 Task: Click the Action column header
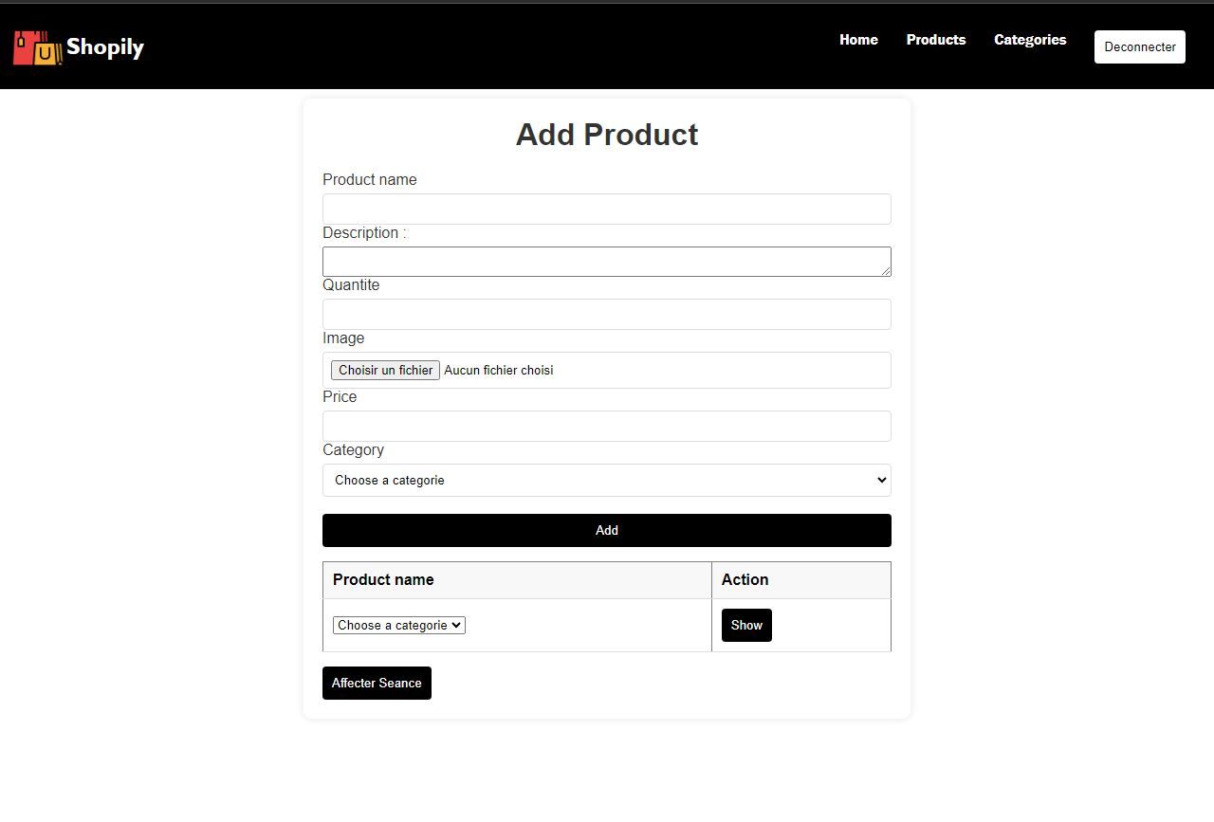point(745,580)
